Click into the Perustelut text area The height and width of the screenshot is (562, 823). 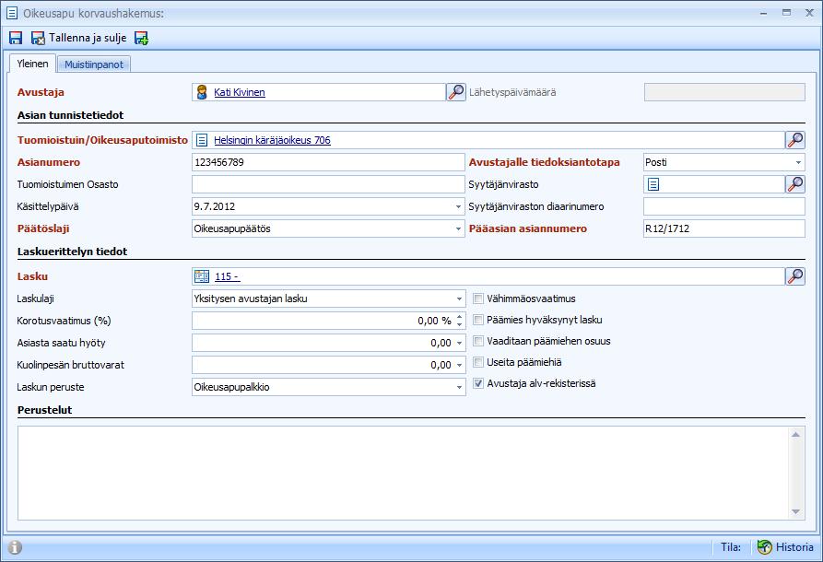coord(403,473)
